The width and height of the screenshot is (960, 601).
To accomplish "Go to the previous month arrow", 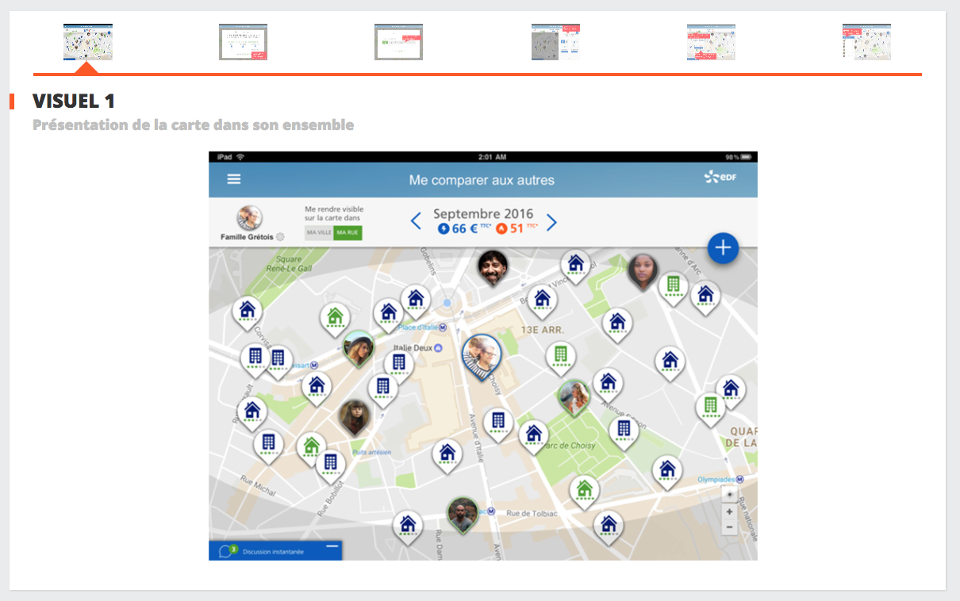I will (x=416, y=222).
